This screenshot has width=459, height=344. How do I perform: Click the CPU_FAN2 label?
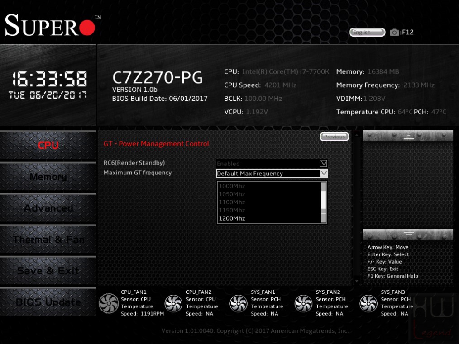(x=198, y=292)
